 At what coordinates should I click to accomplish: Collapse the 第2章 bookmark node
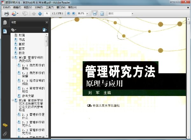pyautogui.click(x=13, y=100)
